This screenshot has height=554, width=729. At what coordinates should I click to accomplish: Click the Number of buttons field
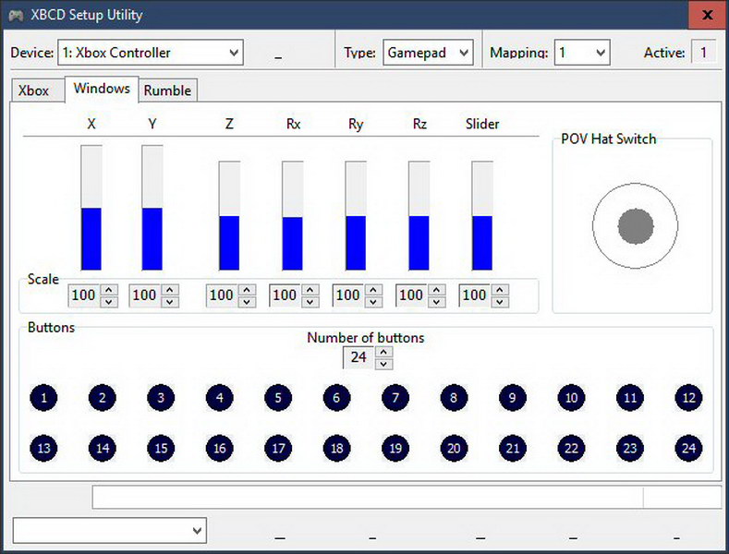358,358
